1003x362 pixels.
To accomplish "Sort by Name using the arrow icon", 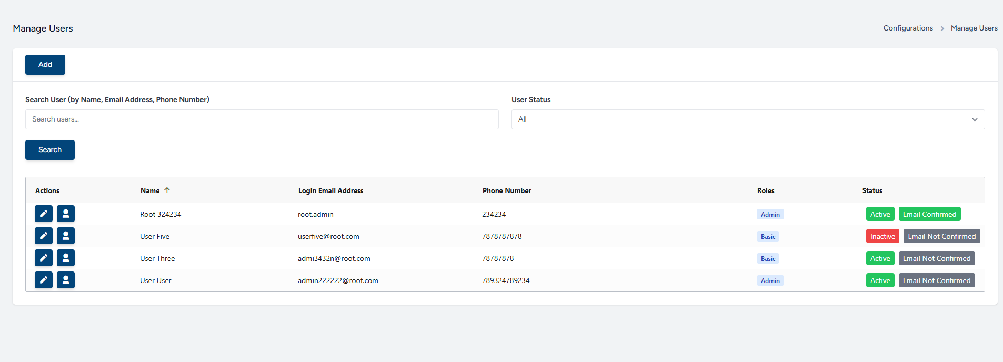I will [167, 190].
